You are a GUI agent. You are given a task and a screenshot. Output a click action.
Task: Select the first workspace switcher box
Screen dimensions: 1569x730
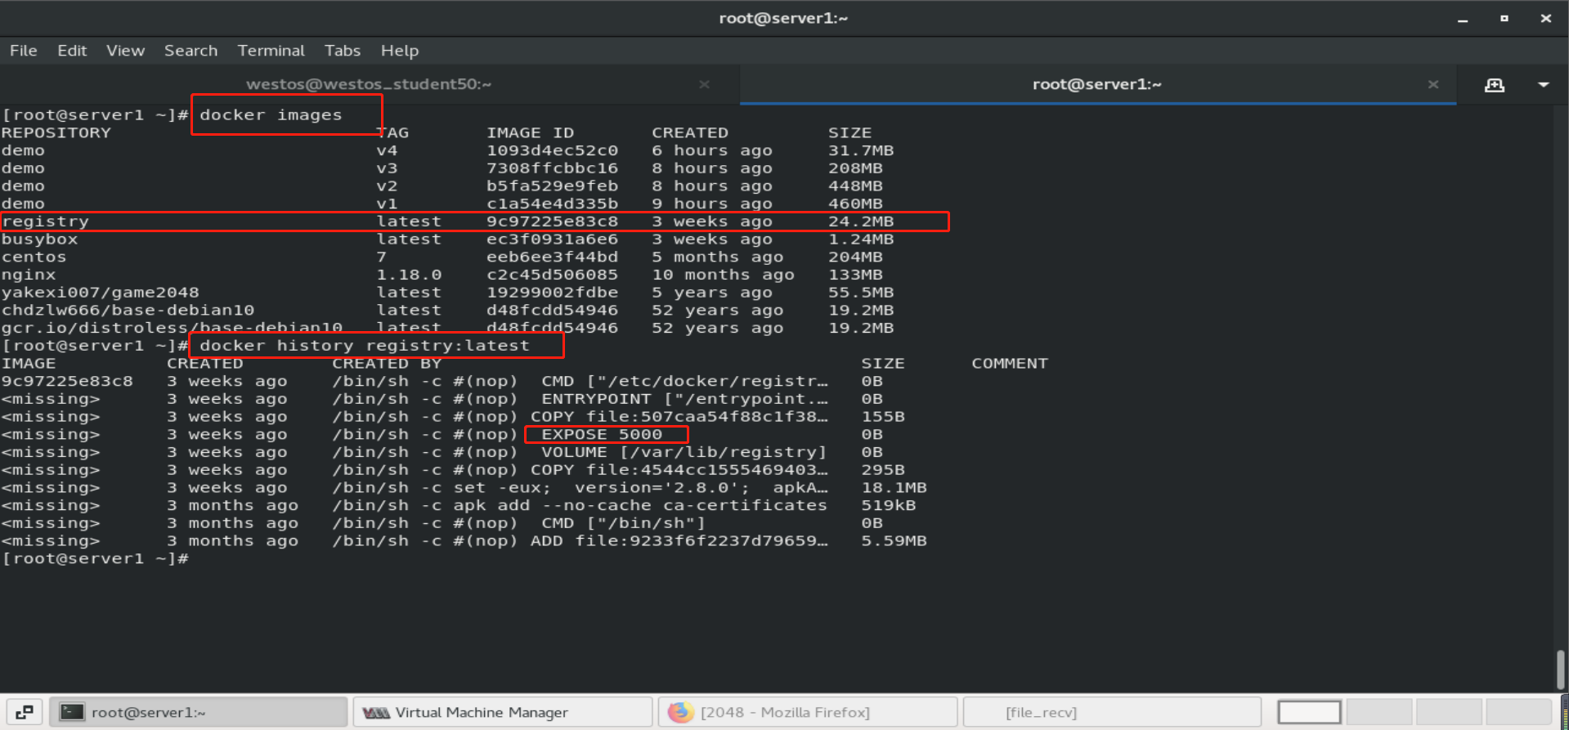1309,712
